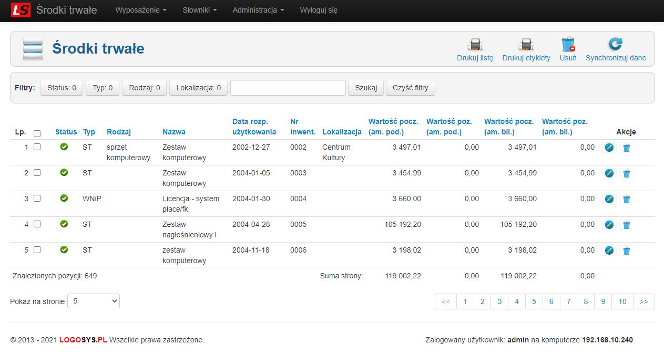
Task: Click the Drukuj listę printer icon
Action: click(x=475, y=44)
